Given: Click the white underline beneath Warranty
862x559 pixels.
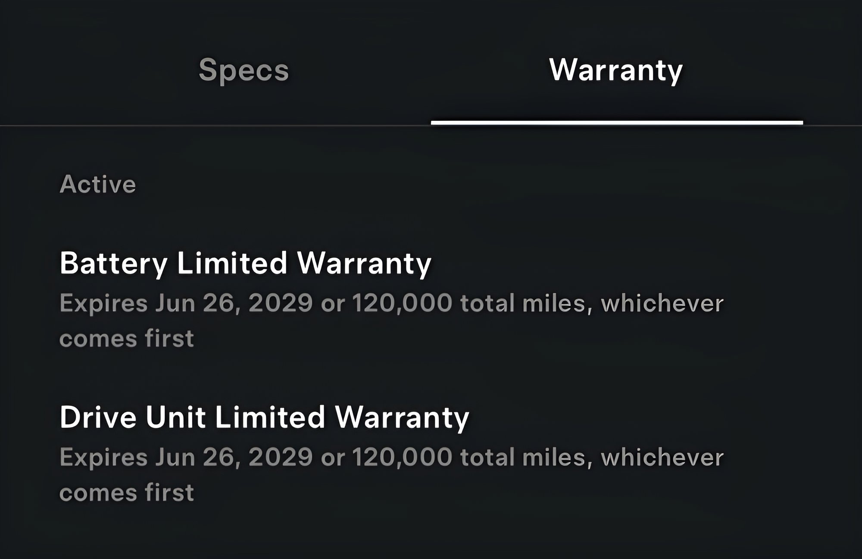Looking at the screenshot, I should 617,123.
